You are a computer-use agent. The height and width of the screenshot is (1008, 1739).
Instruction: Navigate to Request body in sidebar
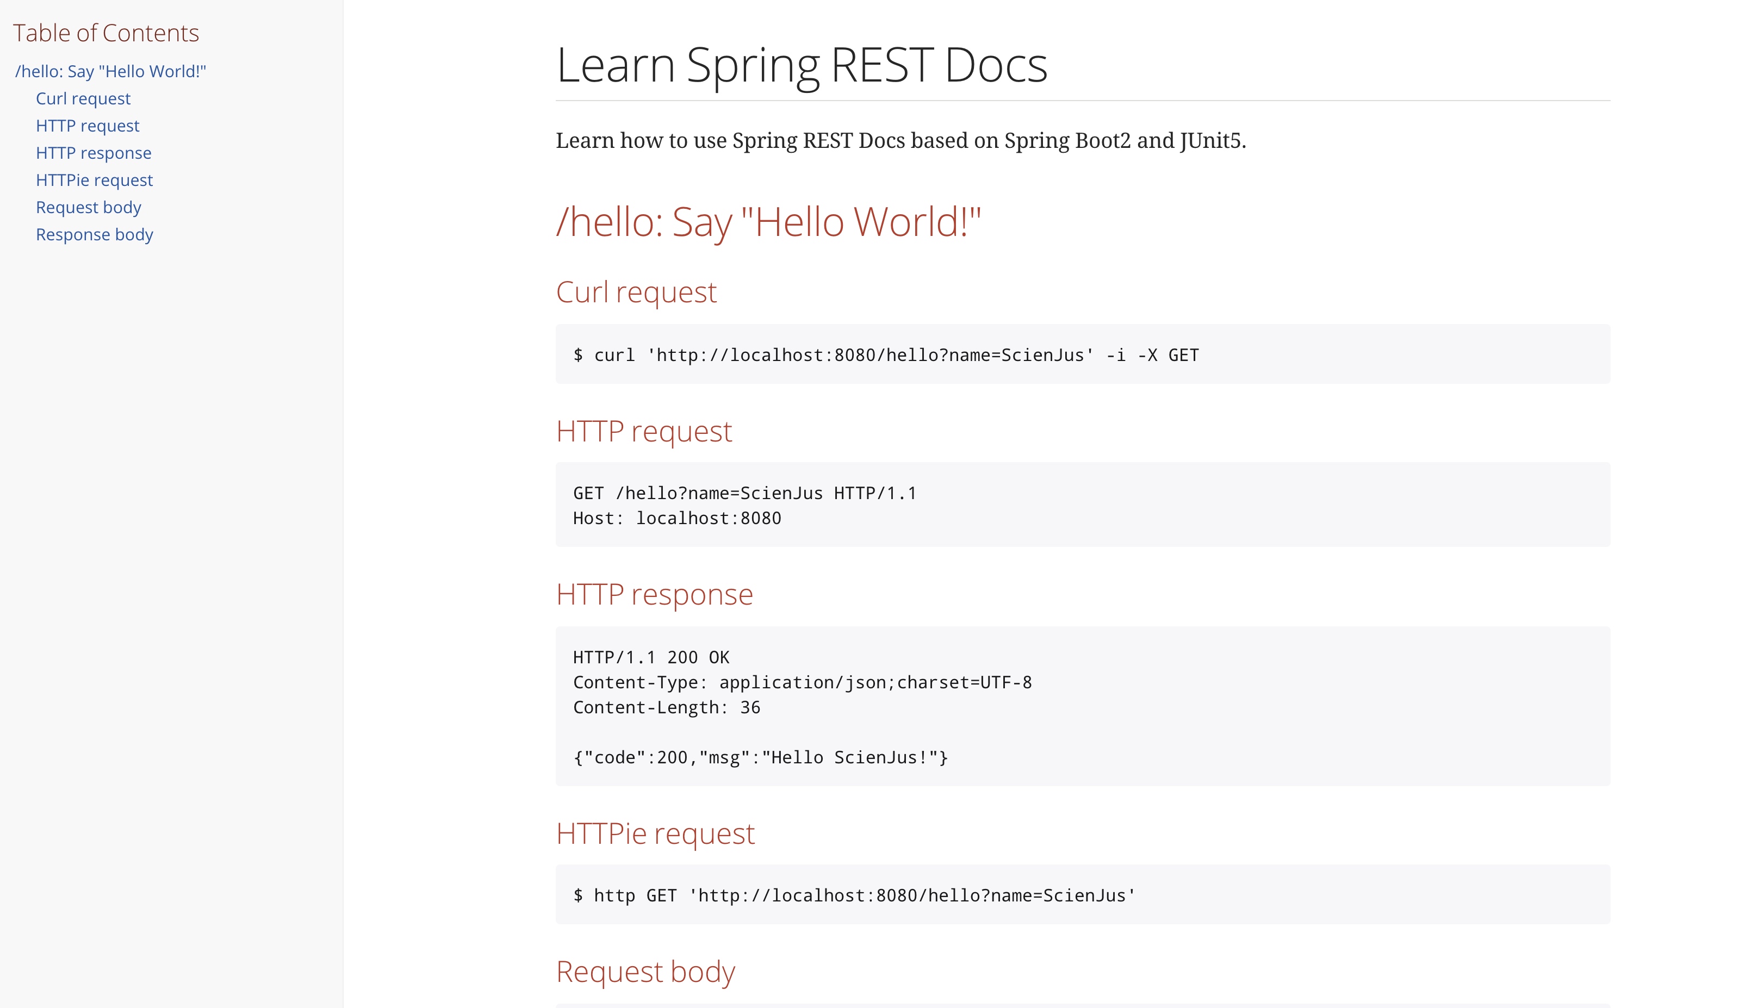[x=88, y=207]
